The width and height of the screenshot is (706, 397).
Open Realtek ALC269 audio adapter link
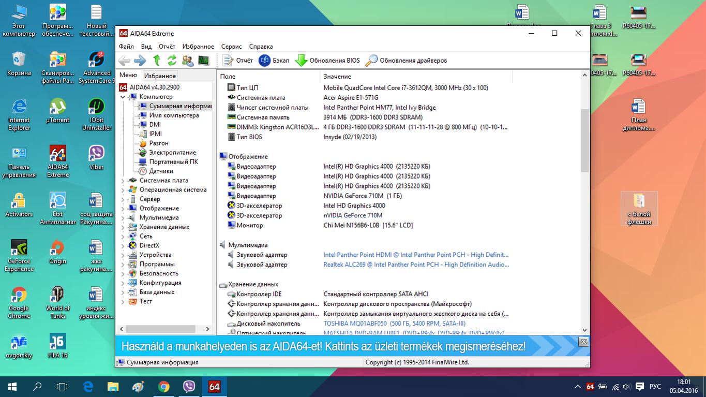(416, 264)
